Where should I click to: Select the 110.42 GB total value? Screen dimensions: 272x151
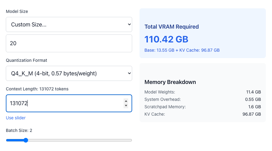tap(166, 39)
